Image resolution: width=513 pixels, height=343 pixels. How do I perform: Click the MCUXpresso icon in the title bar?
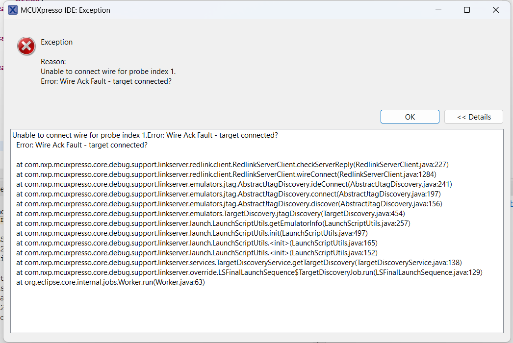point(12,9)
